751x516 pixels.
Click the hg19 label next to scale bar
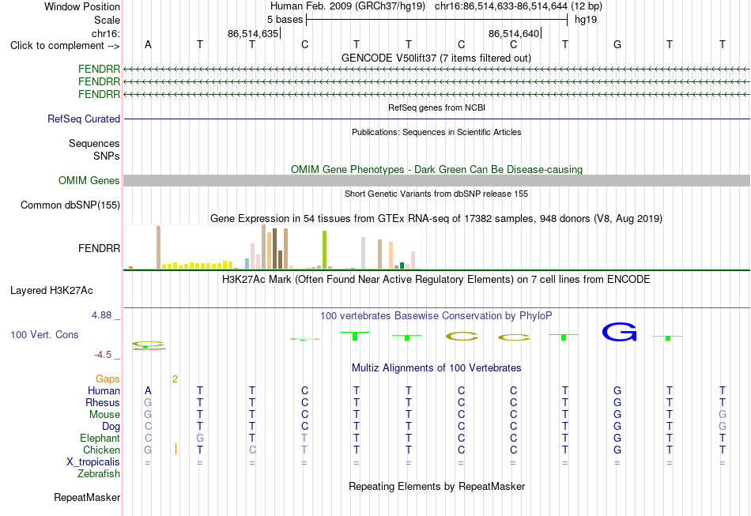[x=586, y=20]
